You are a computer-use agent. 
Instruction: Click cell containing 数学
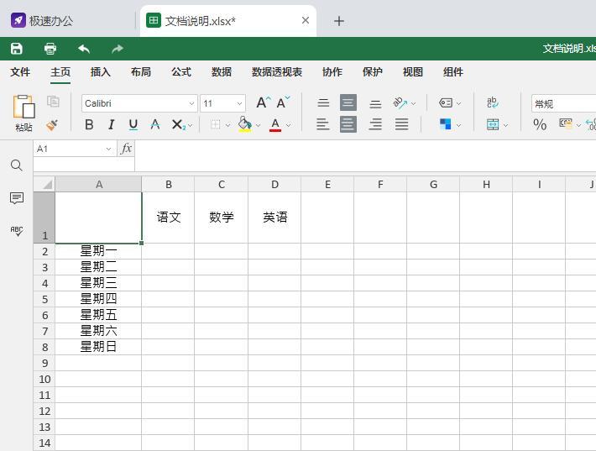222,218
